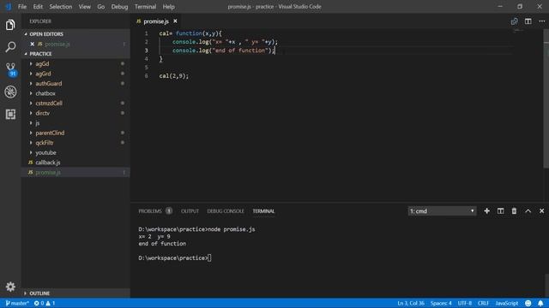Change indentation via Spaces: 4
The height and width of the screenshot is (308, 549).
tap(441, 303)
